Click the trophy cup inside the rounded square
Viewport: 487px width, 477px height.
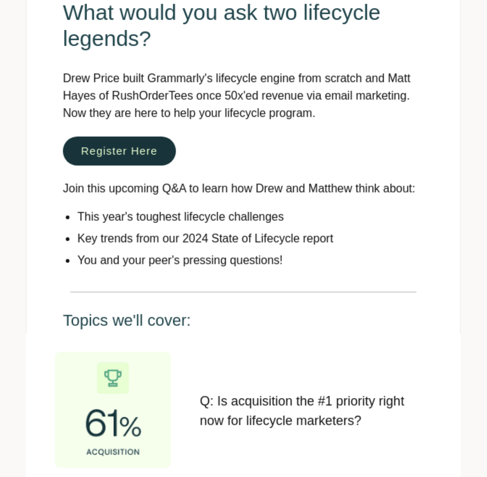click(113, 377)
